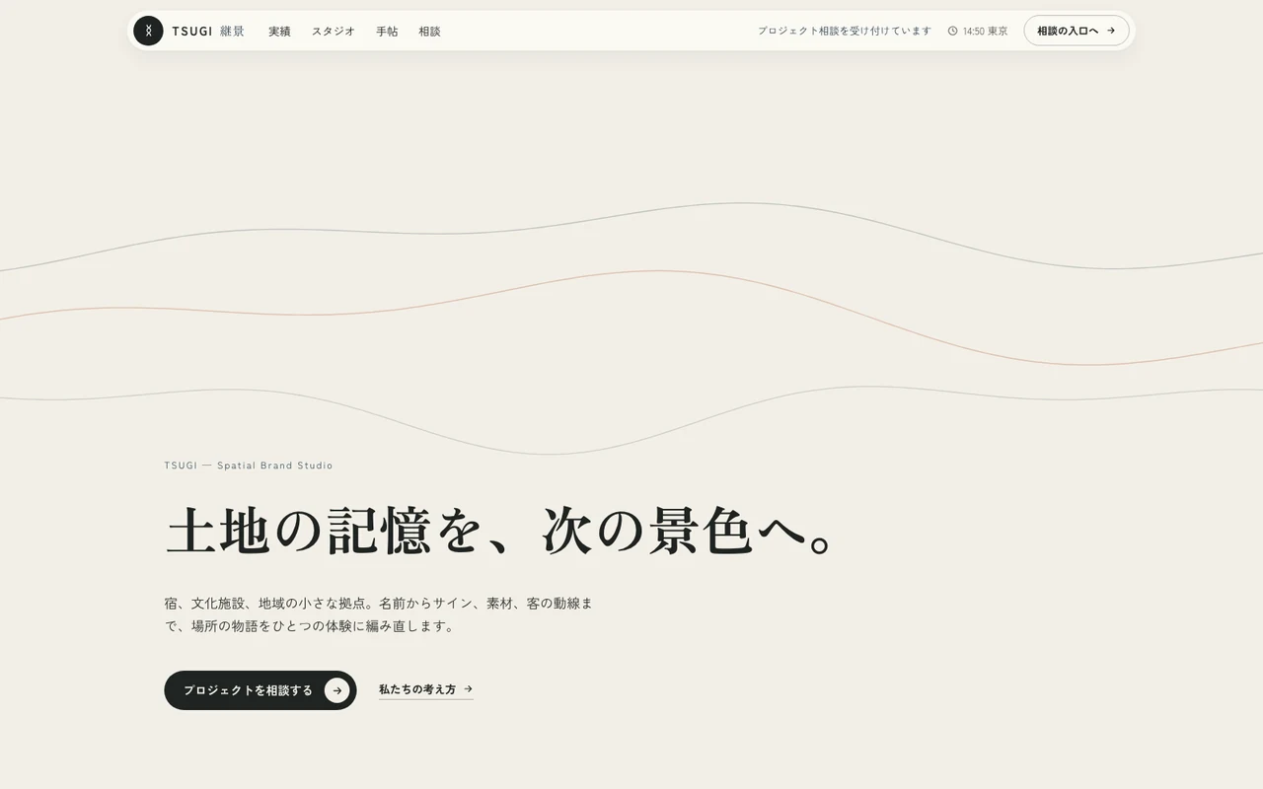Image resolution: width=1263 pixels, height=789 pixels.
Task: Click the circled arrow in プロジェクトを相談する
Action: tap(337, 690)
